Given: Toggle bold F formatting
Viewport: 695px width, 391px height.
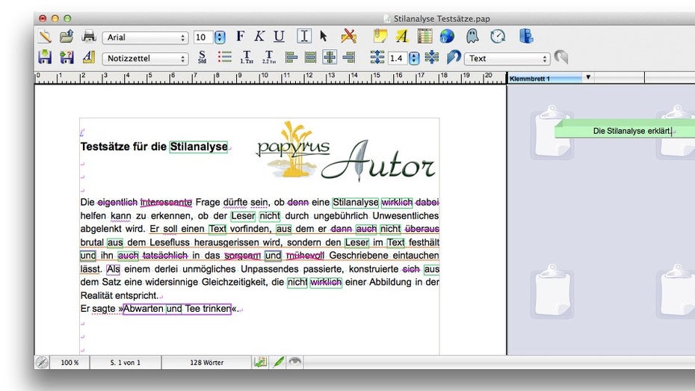Looking at the screenshot, I should coord(240,36).
